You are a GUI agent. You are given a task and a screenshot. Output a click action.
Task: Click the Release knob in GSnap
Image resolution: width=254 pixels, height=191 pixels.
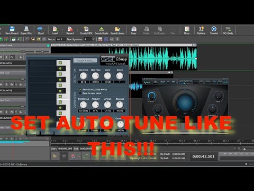(120, 105)
